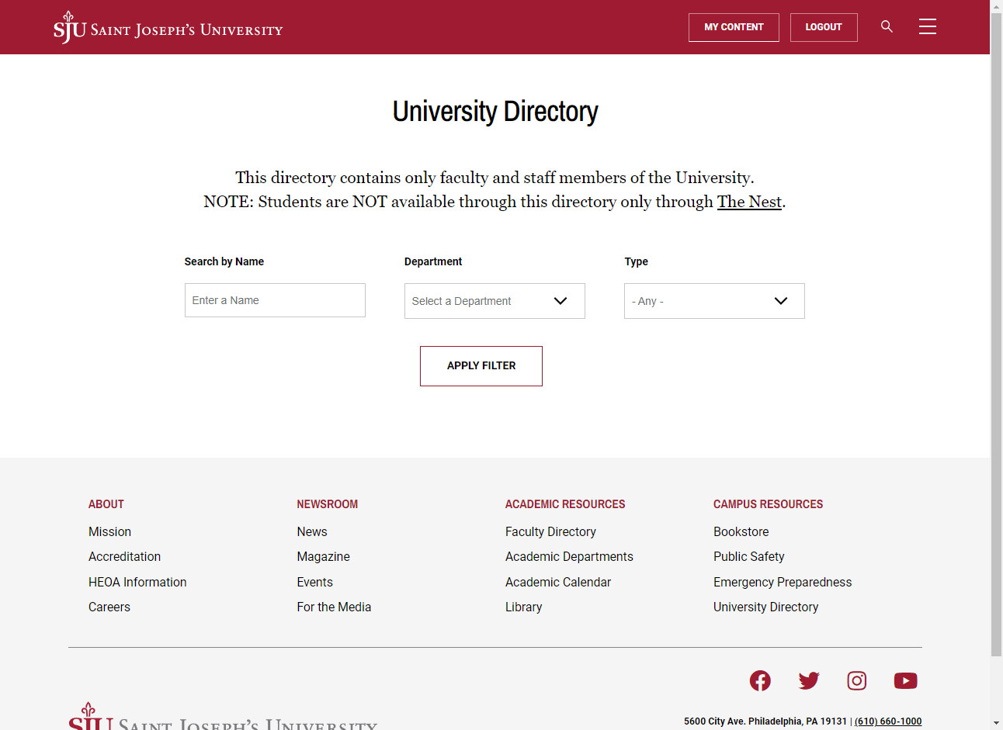Click the scrollbar down arrow

[997, 724]
